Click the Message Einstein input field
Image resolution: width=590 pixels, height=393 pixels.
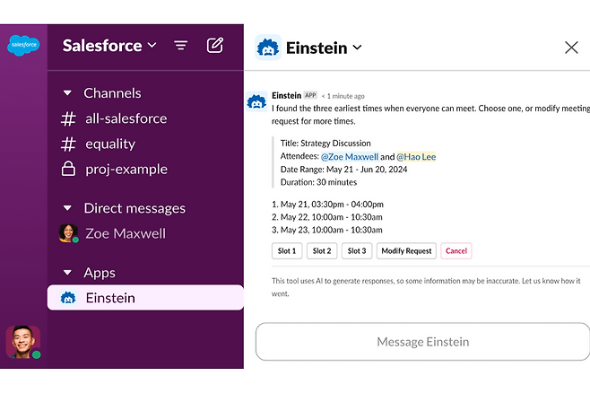(x=422, y=342)
